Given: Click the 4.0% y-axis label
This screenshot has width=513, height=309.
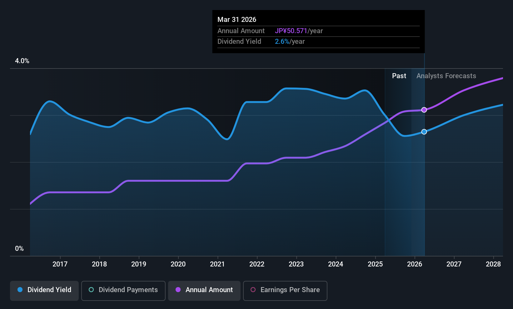Looking at the screenshot, I should [22, 61].
